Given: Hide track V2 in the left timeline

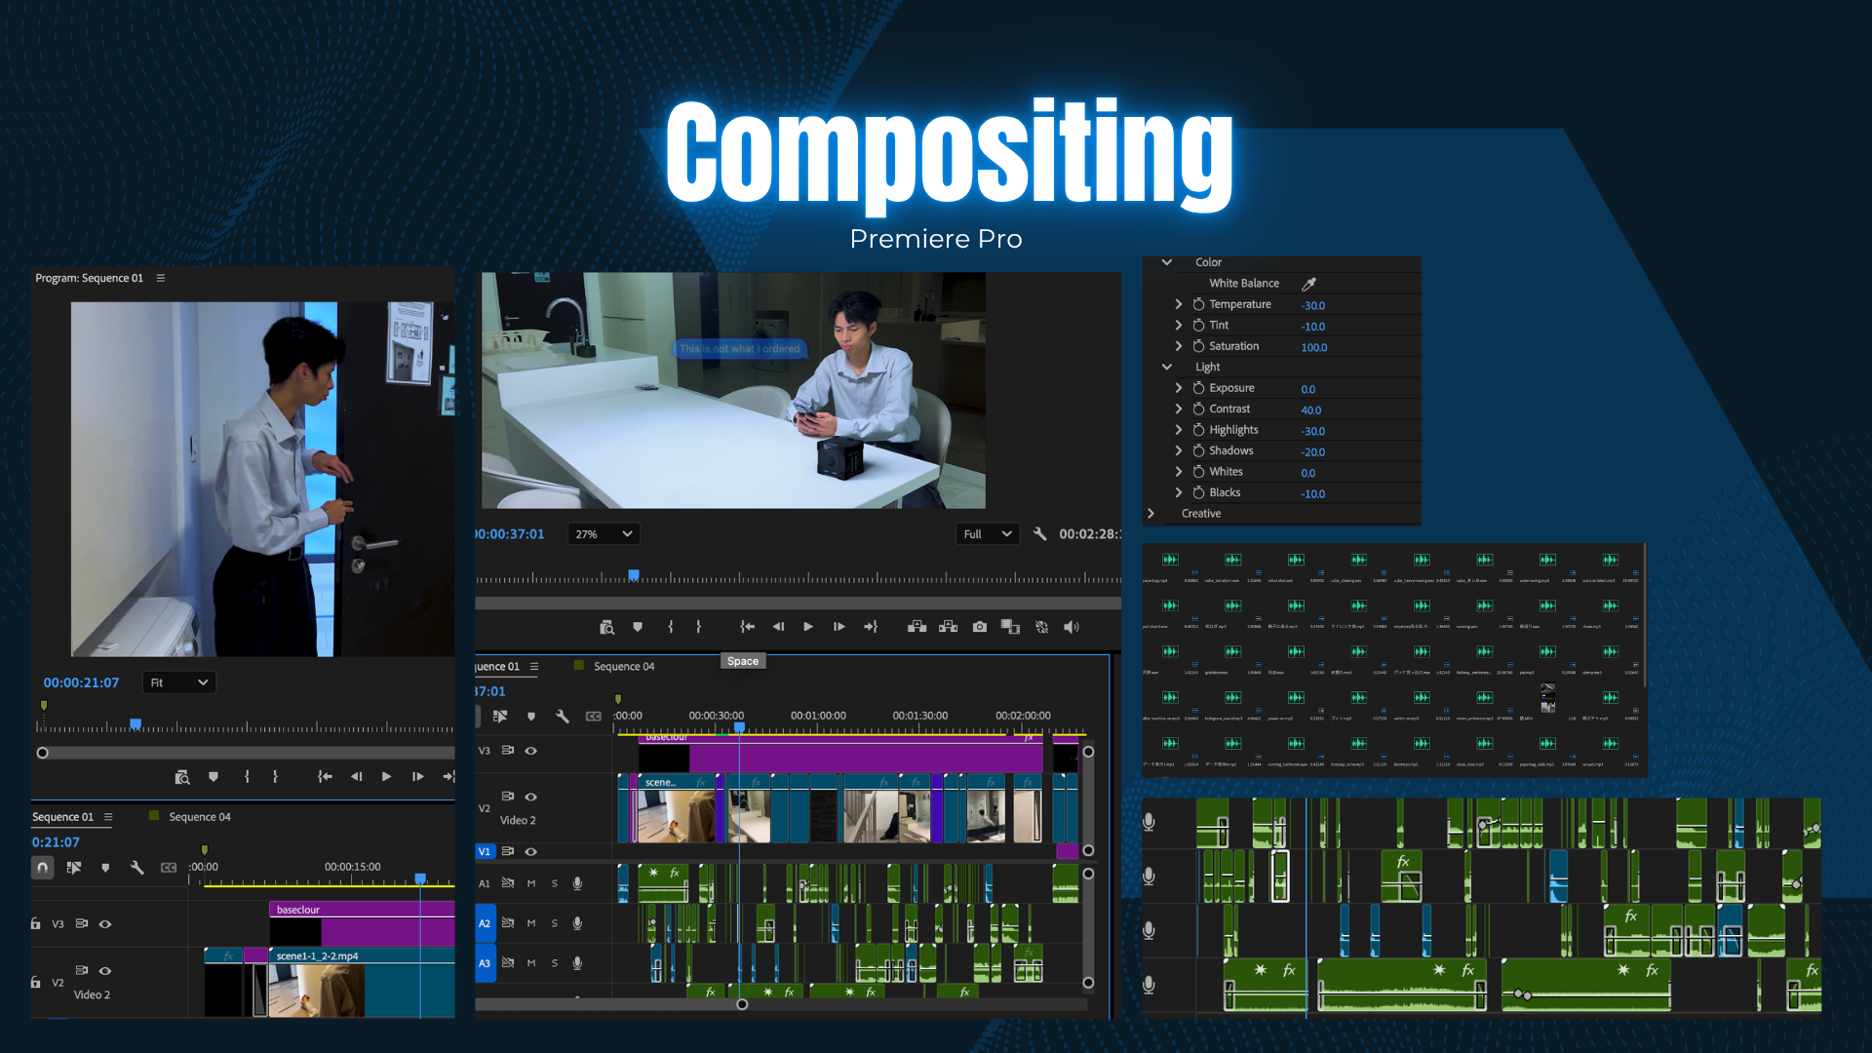Looking at the screenshot, I should click(105, 971).
